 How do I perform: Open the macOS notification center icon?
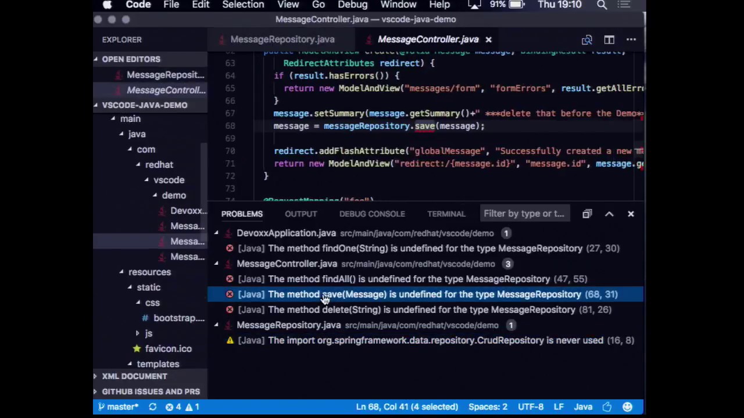[x=624, y=5]
